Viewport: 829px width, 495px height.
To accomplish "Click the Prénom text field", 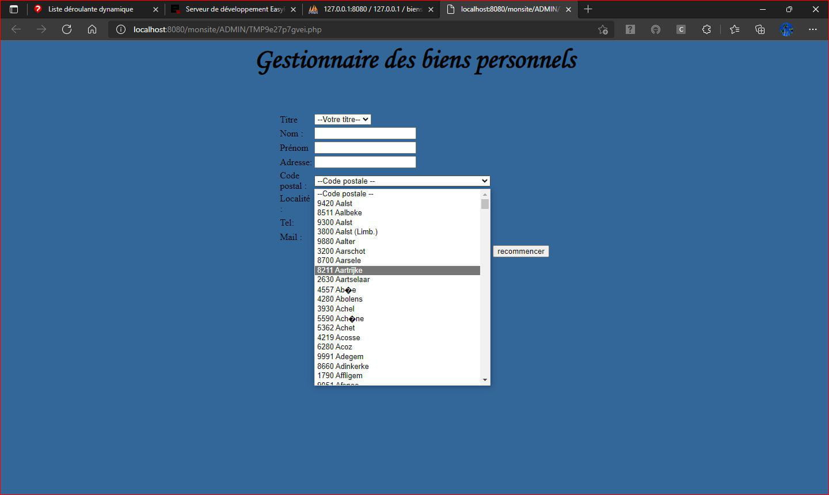I will (x=365, y=148).
